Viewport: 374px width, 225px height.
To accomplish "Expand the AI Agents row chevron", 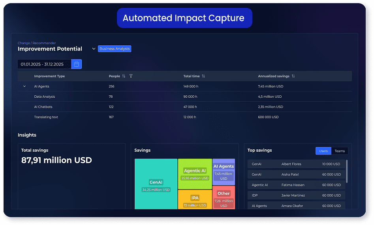I will (x=24, y=86).
